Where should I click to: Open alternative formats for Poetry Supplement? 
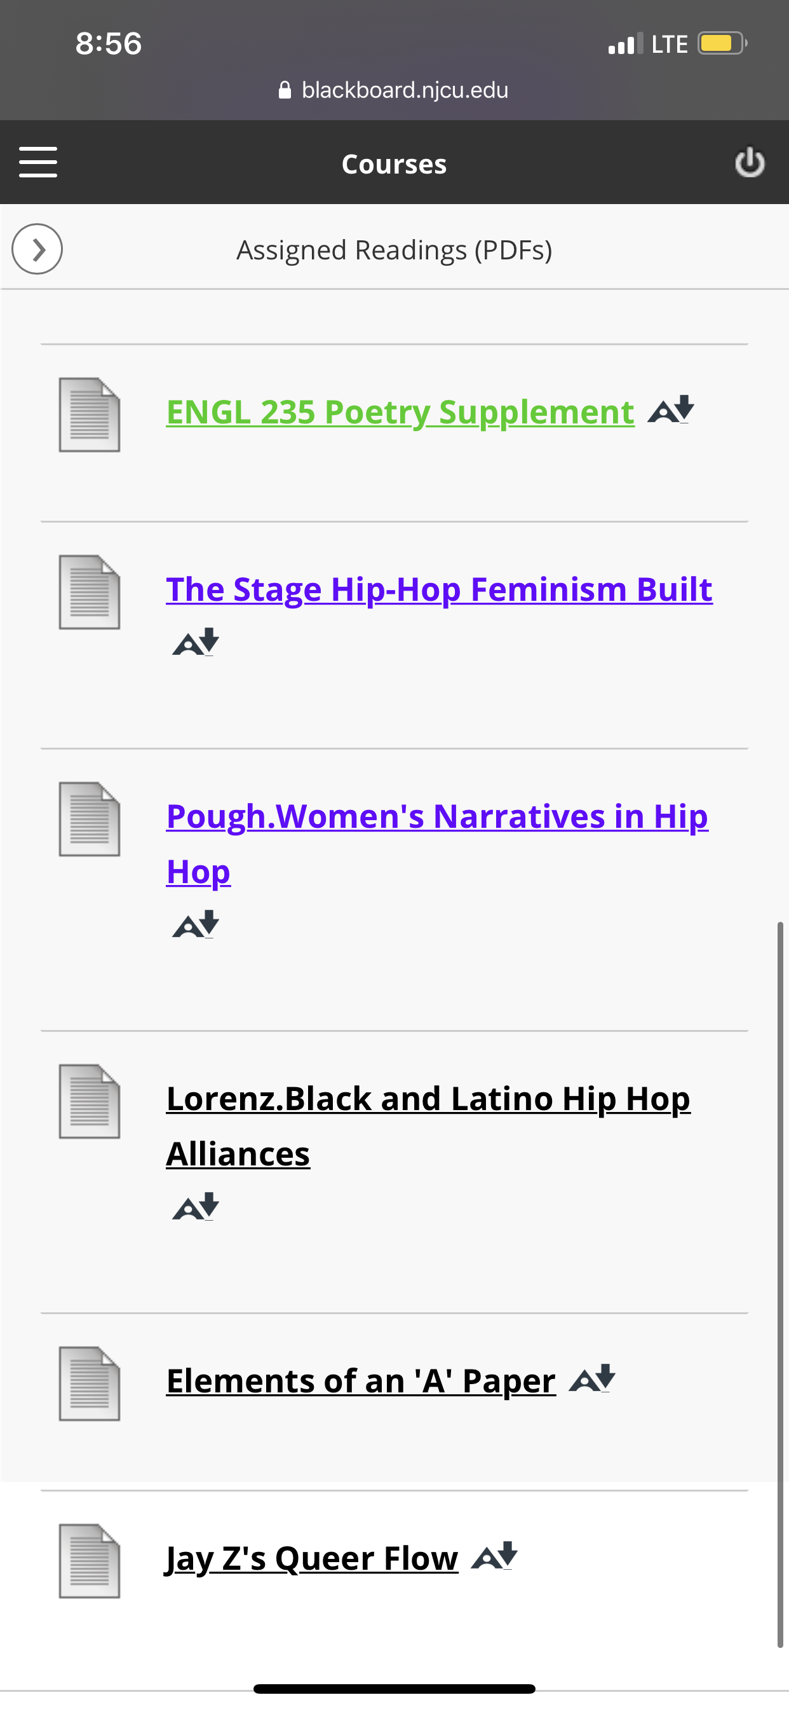pyautogui.click(x=671, y=409)
